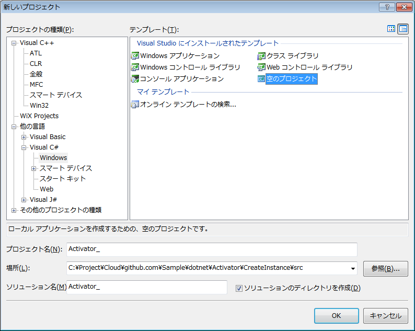The height and width of the screenshot is (331, 415).
Task: Select the Visual Basic tree label
Action: tap(48, 137)
